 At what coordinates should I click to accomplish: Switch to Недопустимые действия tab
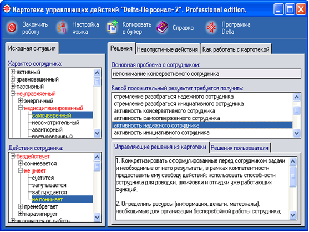pos(168,49)
